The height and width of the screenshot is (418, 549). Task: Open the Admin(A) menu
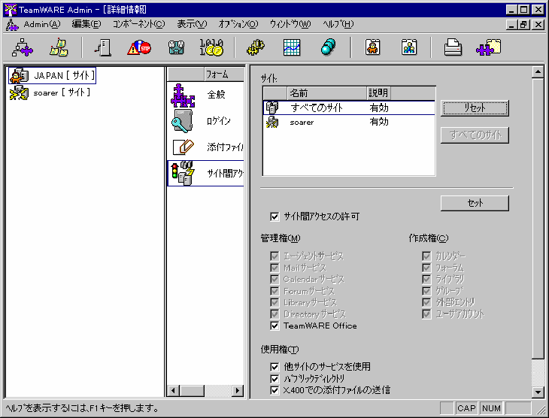pyautogui.click(x=41, y=24)
